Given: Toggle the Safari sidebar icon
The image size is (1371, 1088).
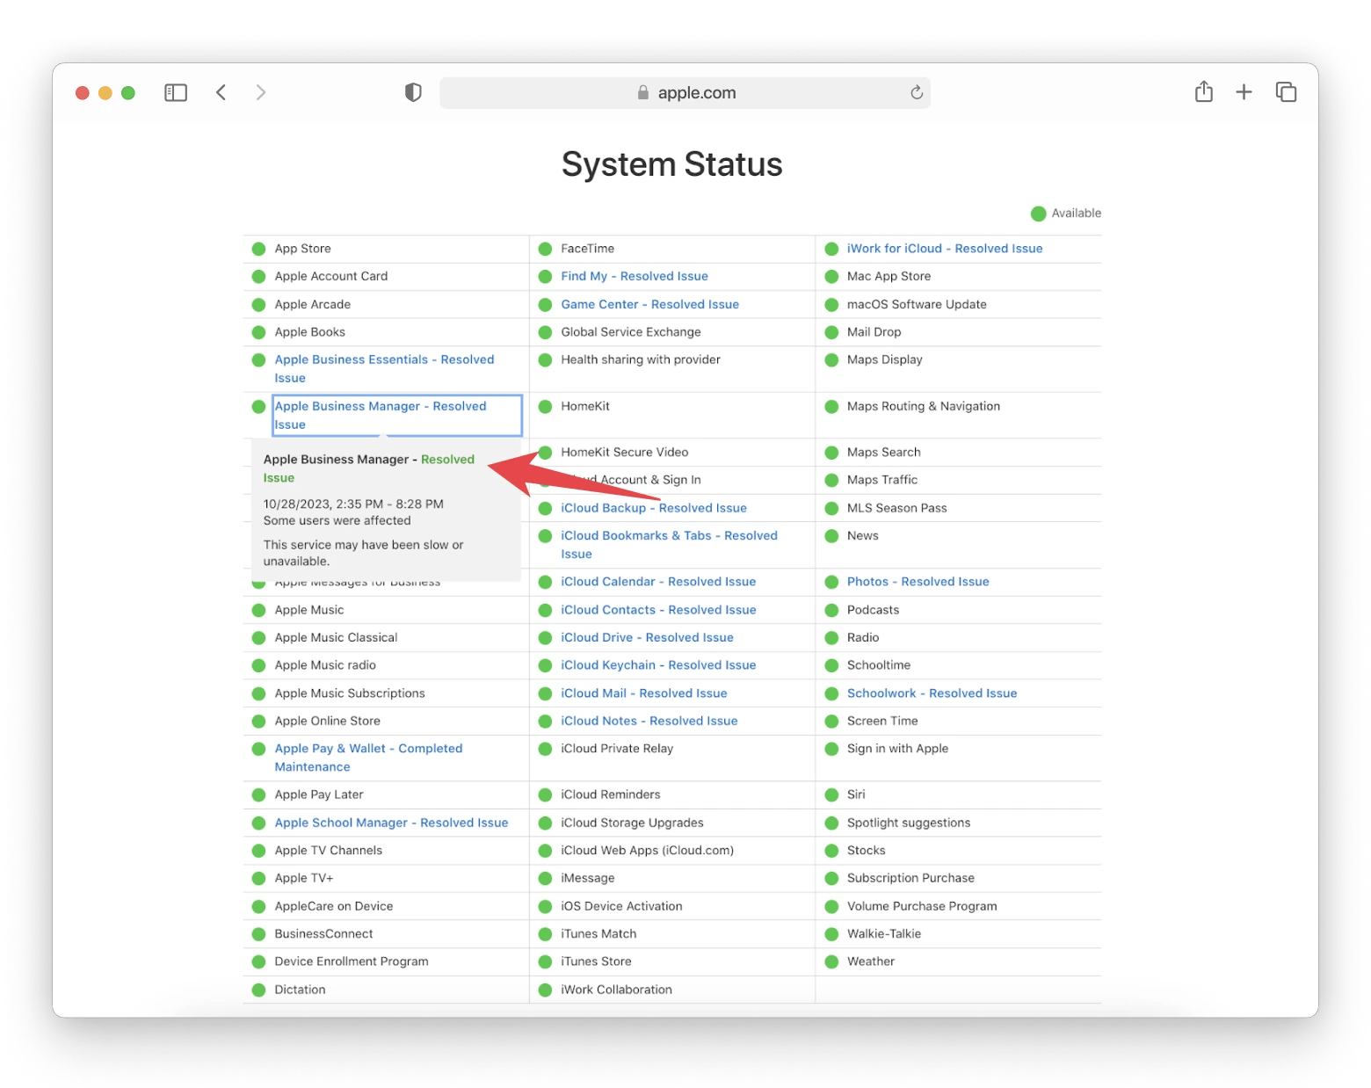Looking at the screenshot, I should point(176,92).
